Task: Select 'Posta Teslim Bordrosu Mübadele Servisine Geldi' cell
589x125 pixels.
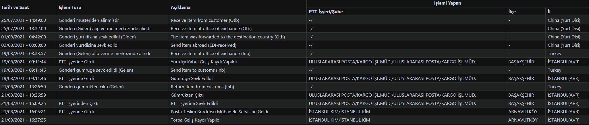Action: pos(219,112)
